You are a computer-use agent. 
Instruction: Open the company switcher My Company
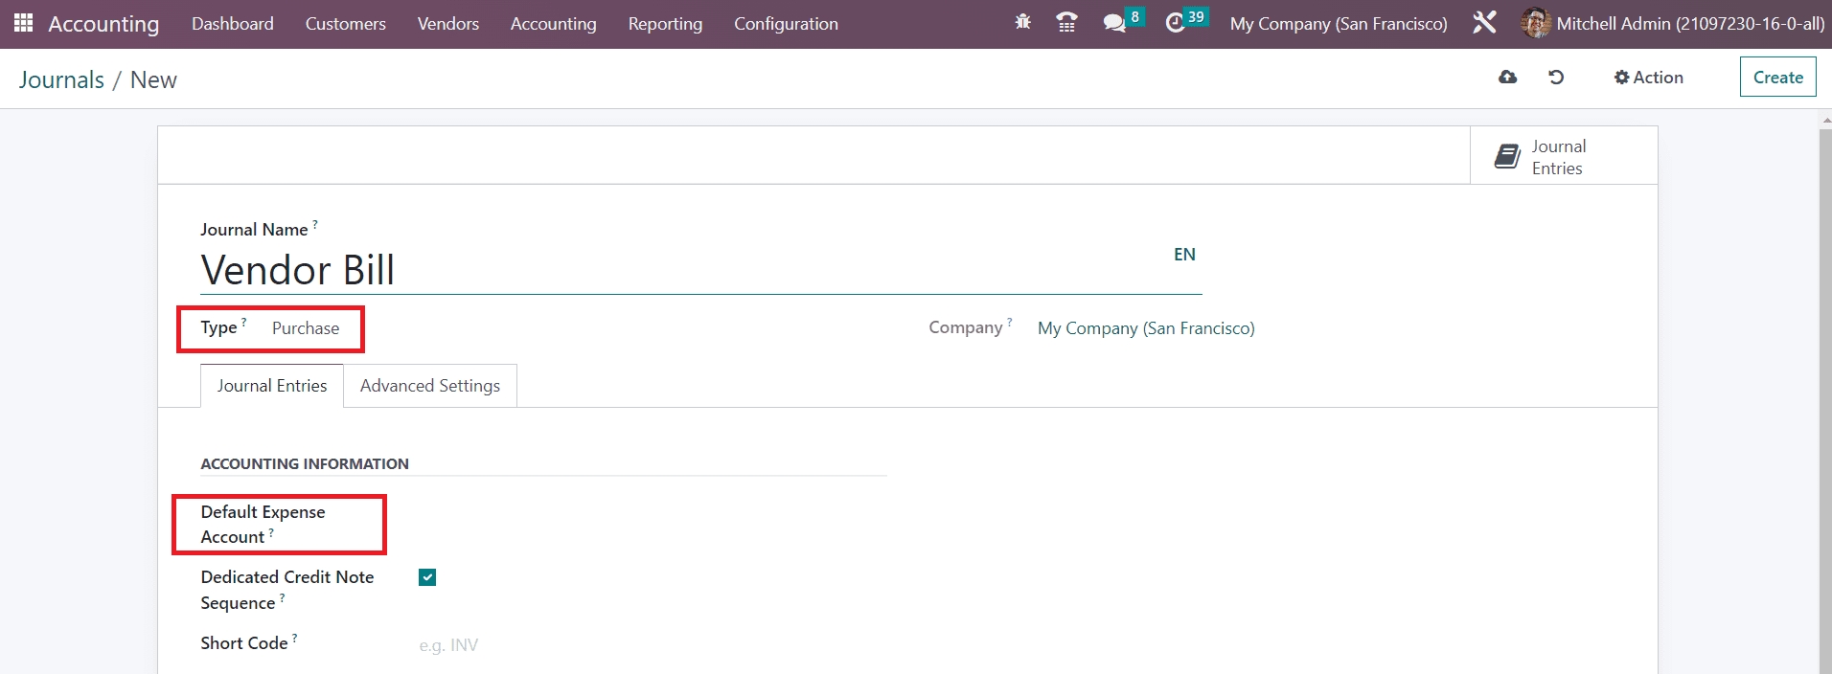pos(1338,23)
